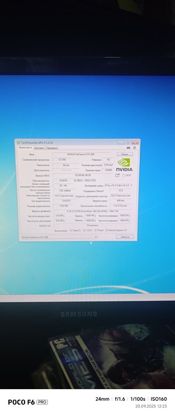Viewport: 175px width, 415px height.
Task: Toggle the UEFI checkbox
Action: coord(123,175)
